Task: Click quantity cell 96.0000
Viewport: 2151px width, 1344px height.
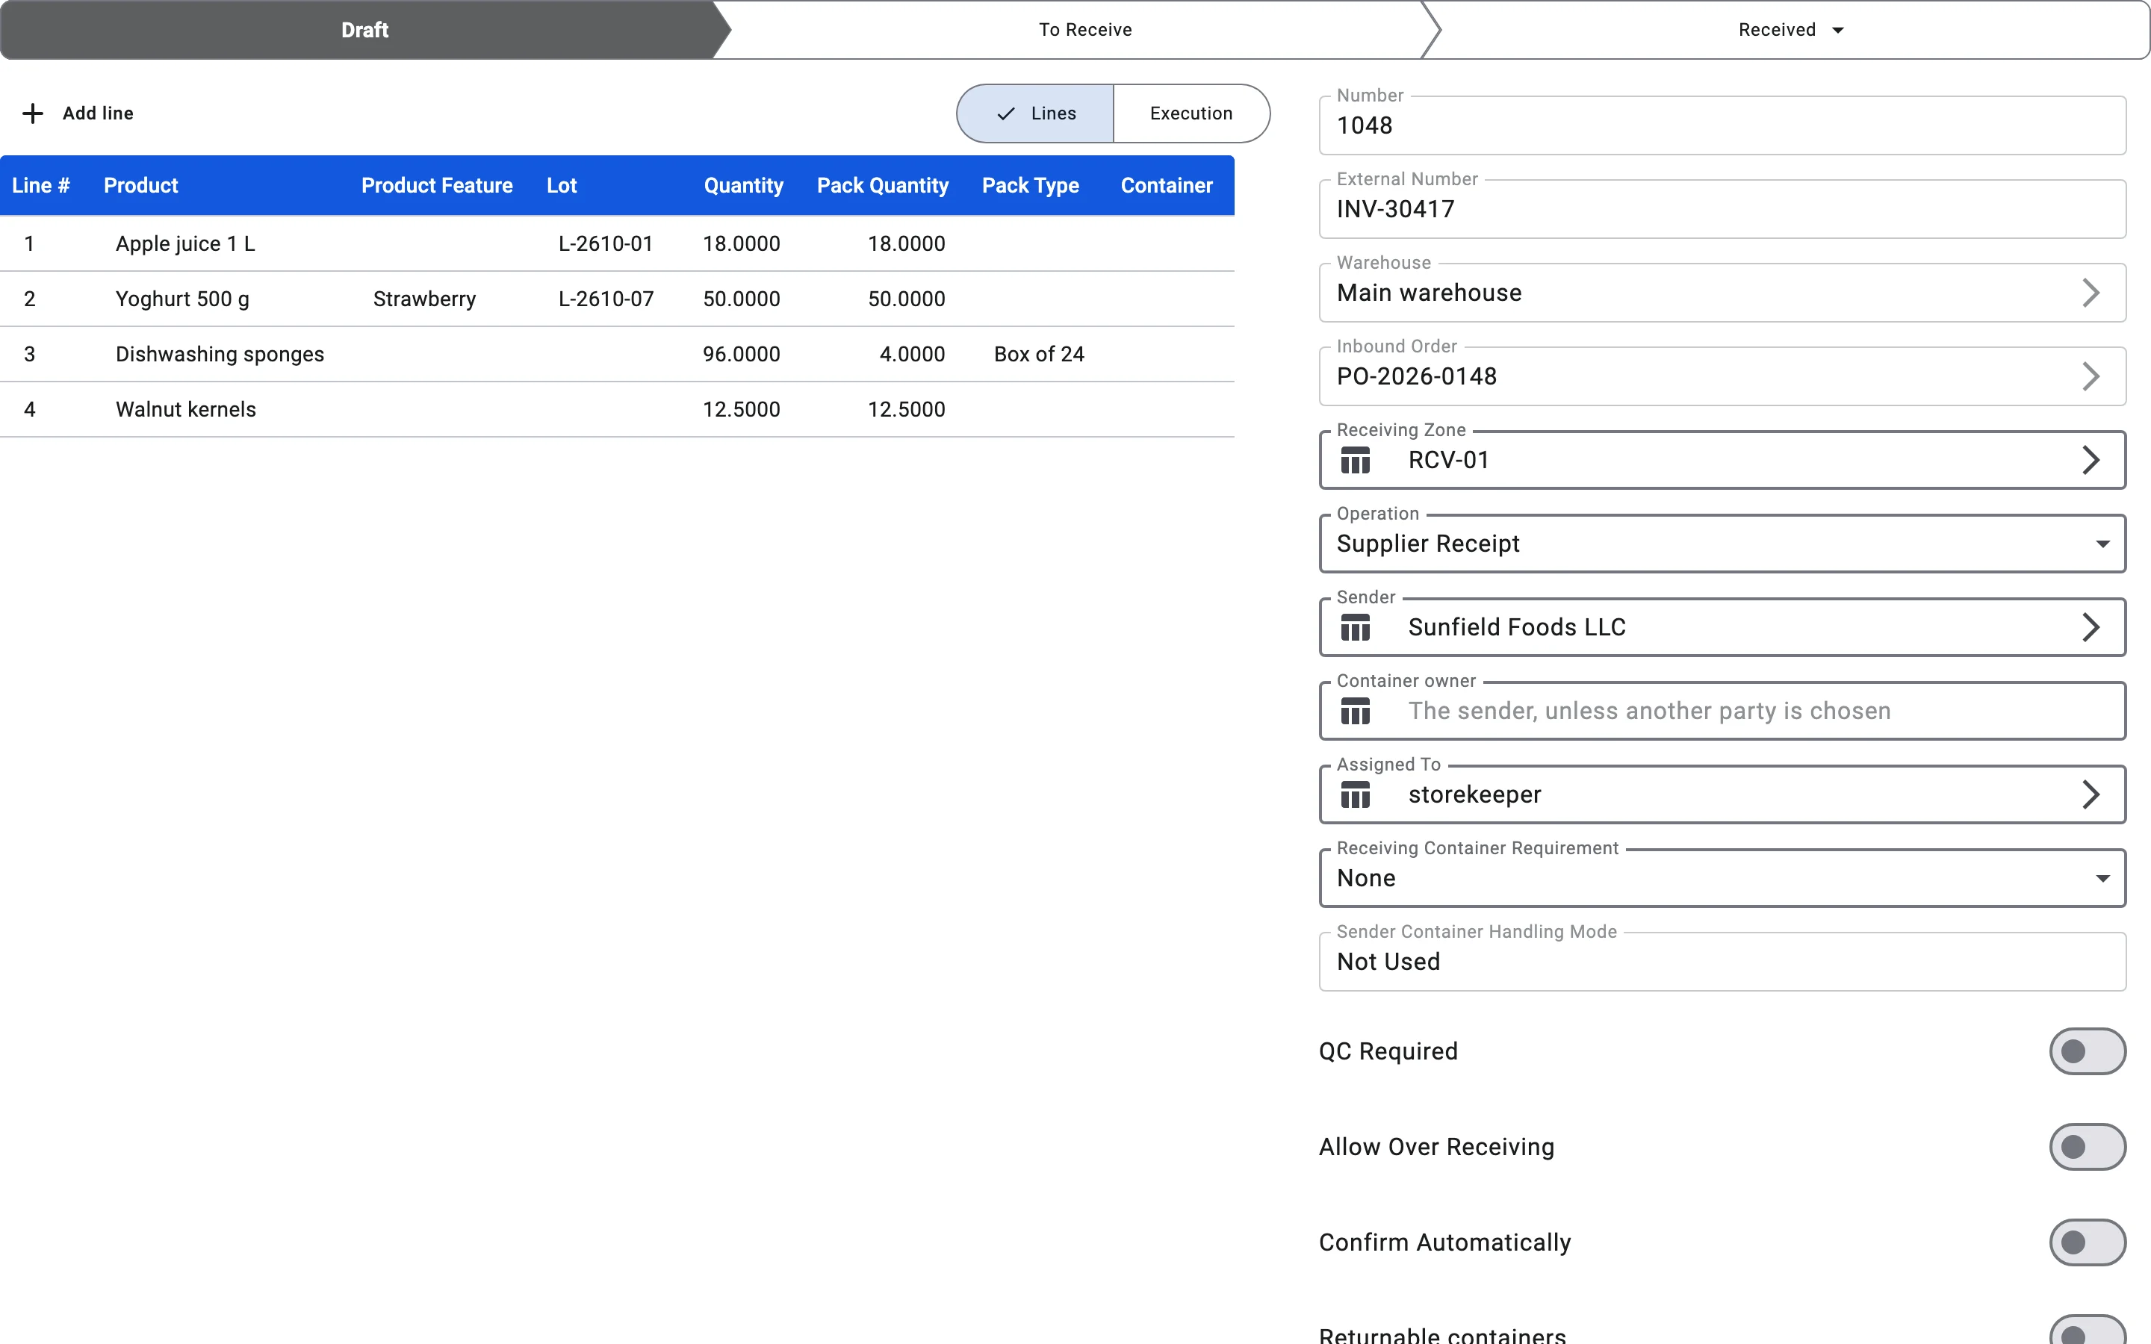Action: click(742, 355)
